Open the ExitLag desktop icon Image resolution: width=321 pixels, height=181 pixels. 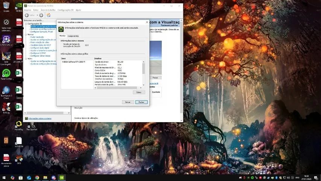(6, 108)
